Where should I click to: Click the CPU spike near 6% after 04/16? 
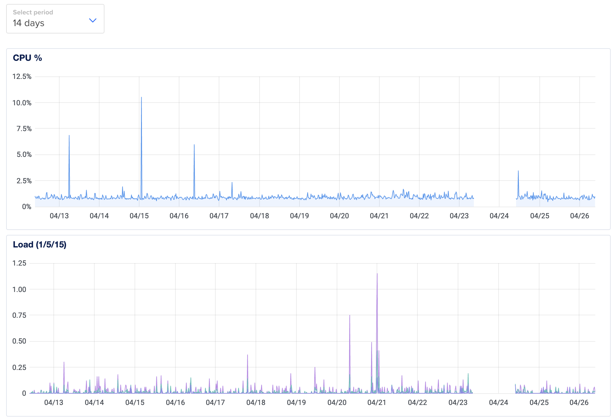[x=194, y=145]
